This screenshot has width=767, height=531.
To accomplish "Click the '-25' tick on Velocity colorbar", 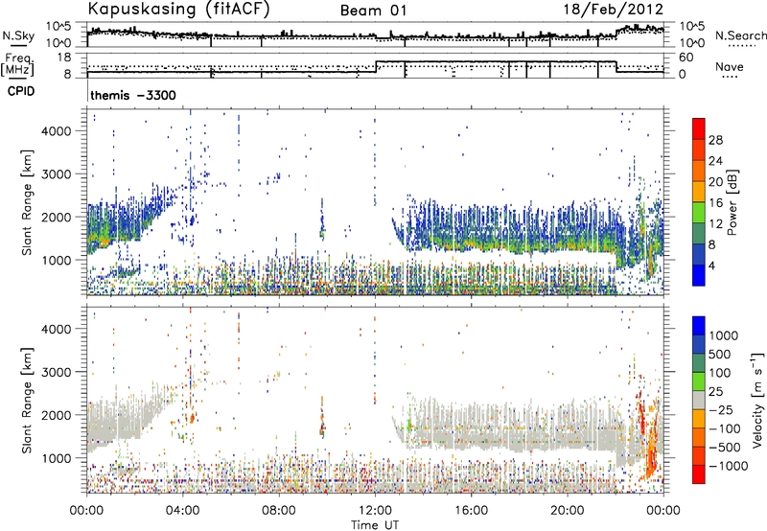I will point(722,409).
